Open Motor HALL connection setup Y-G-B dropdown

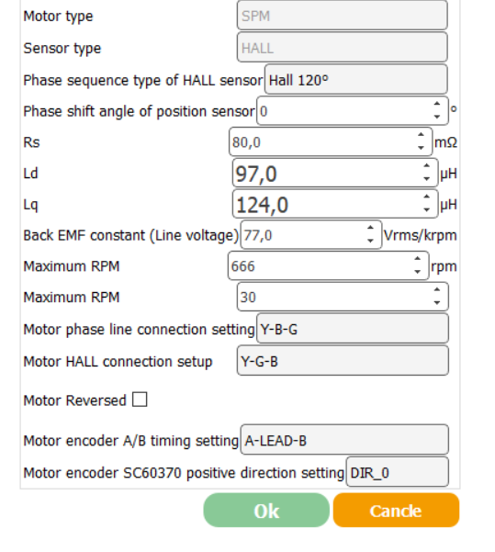point(343,360)
